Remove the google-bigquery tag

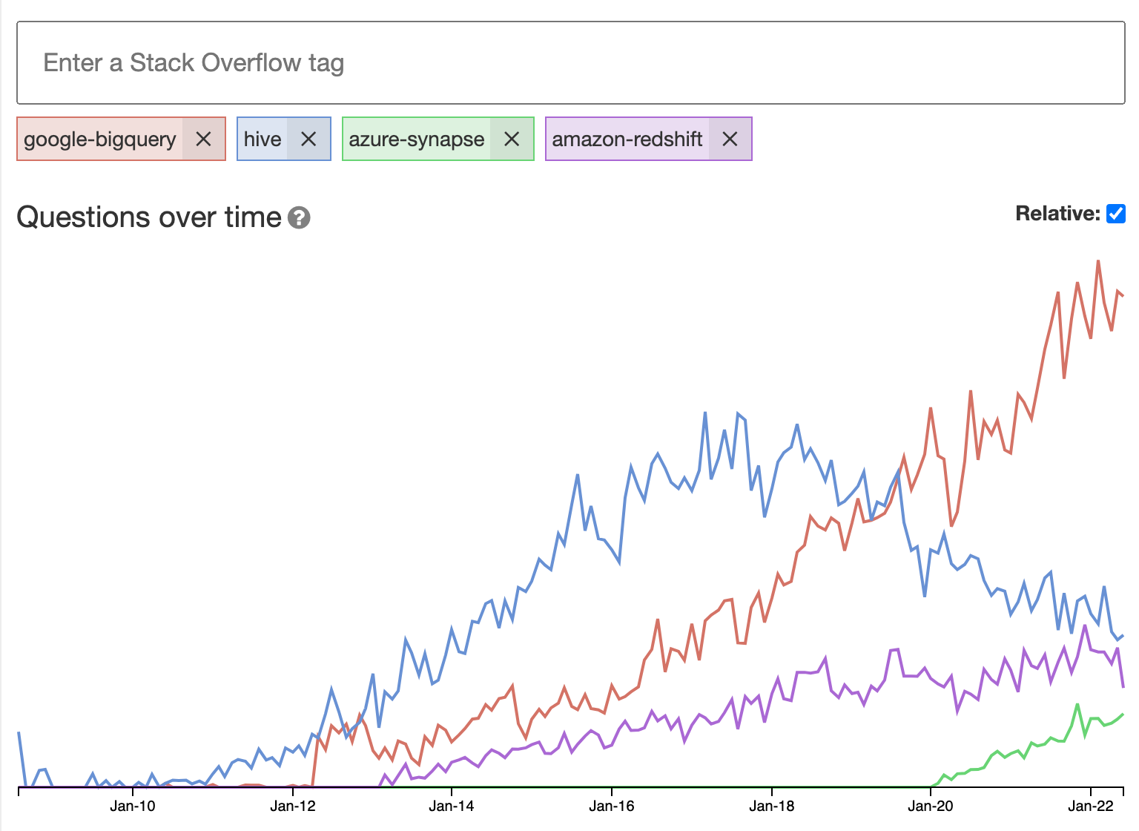203,139
